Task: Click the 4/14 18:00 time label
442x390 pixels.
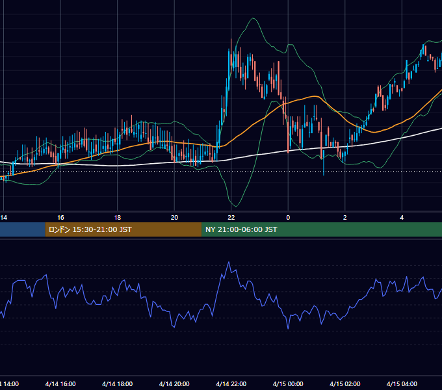Action: click(x=118, y=383)
